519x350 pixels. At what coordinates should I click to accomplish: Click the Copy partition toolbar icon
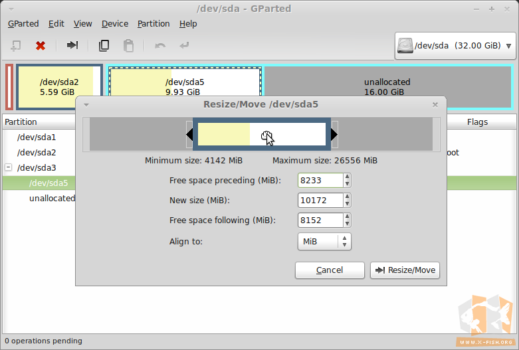[x=104, y=45]
